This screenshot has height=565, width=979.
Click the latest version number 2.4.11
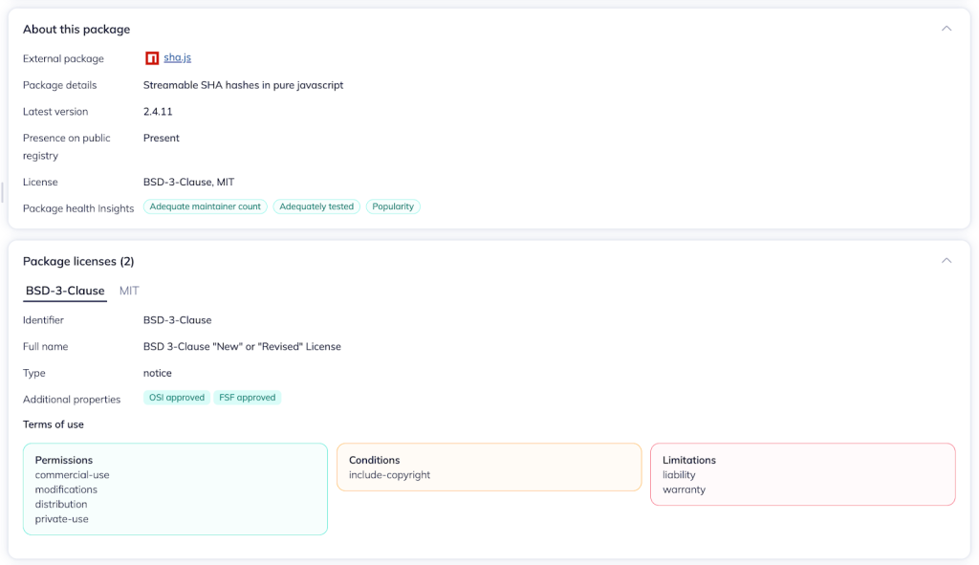point(158,112)
